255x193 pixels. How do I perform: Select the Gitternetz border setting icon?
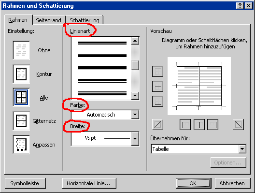(21, 121)
